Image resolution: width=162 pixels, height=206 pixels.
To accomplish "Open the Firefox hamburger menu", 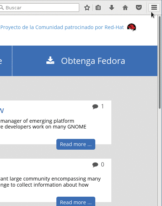I will [154, 8].
